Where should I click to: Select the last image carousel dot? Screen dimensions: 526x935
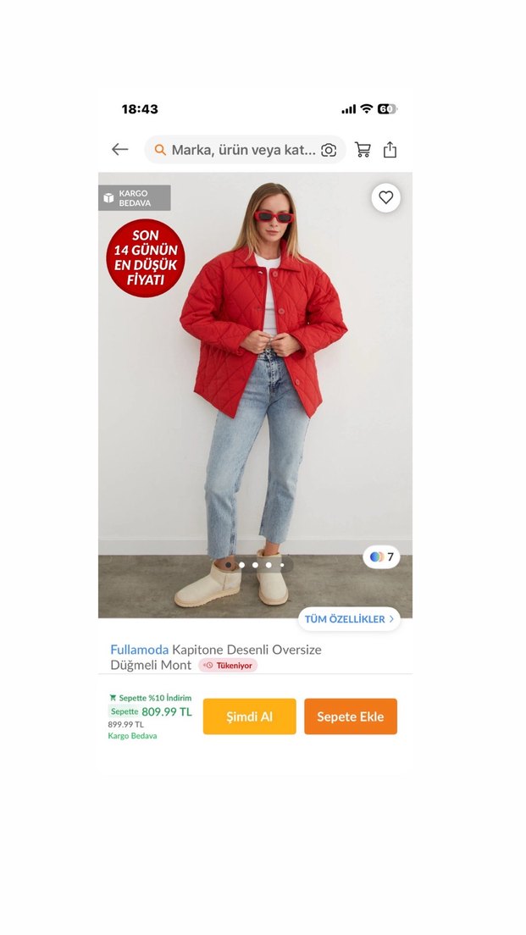click(x=282, y=565)
